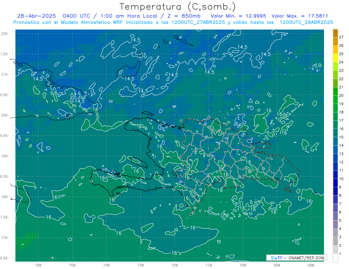This screenshot has width=349, height=269.
Task: Click the "15" label on the color scale
Action: click(x=341, y=137)
